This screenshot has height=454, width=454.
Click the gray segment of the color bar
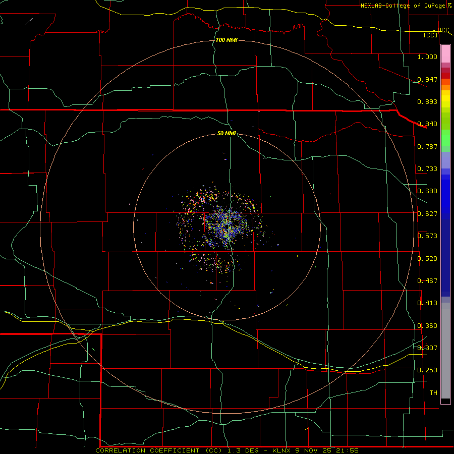point(445,351)
